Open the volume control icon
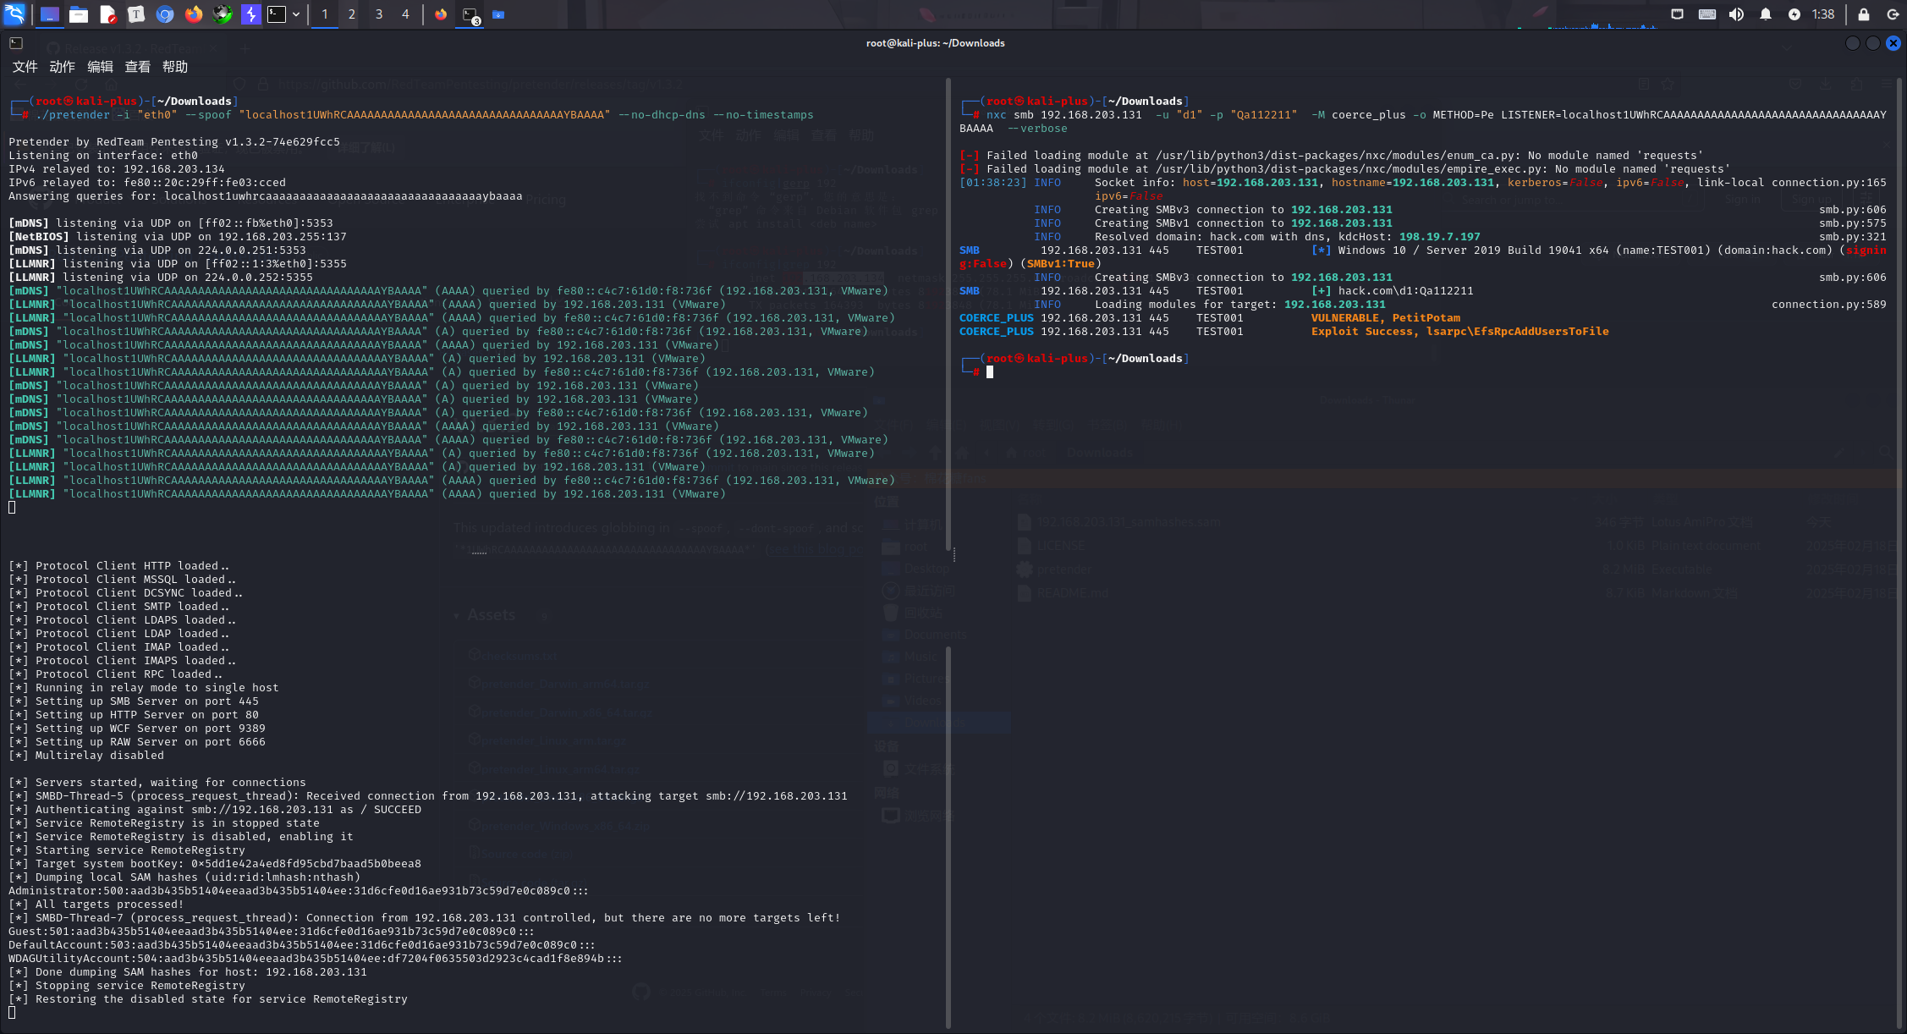The image size is (1907, 1034). click(1736, 14)
